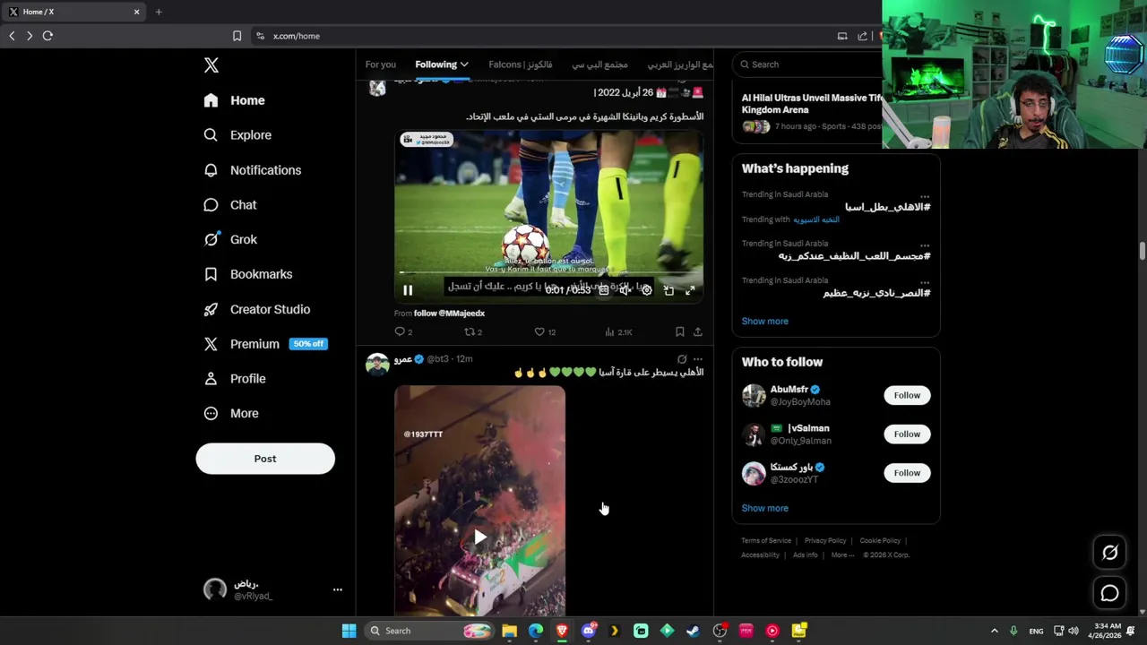Viewport: 1147px width, 645px height.
Task: Open the floating messages button
Action: click(x=1109, y=593)
